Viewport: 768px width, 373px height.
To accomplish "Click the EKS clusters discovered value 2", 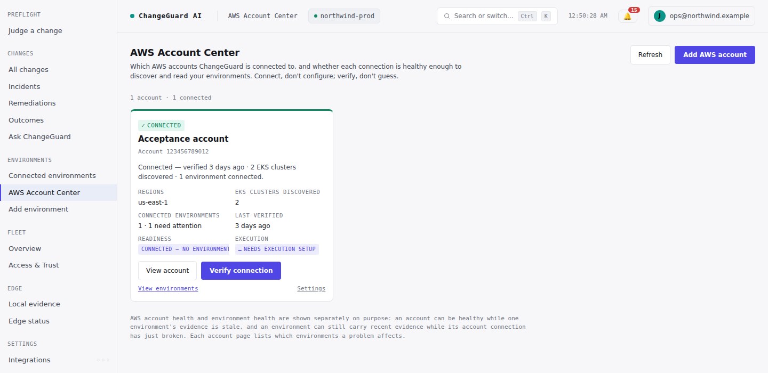I will [237, 202].
